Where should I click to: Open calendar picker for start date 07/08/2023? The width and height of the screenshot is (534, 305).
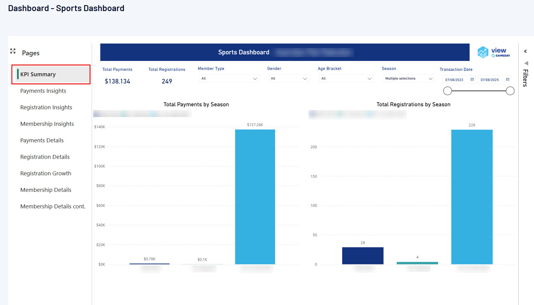coord(472,80)
